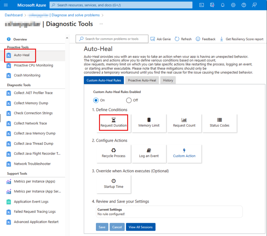
Task: Click the common problems search field
Action: (112, 39)
